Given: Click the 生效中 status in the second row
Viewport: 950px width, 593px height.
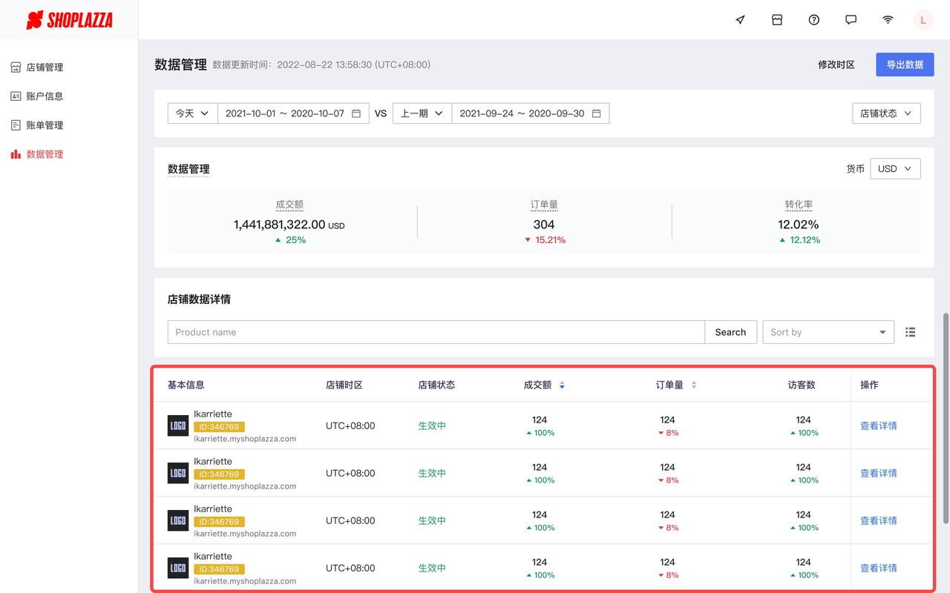Looking at the screenshot, I should [432, 473].
